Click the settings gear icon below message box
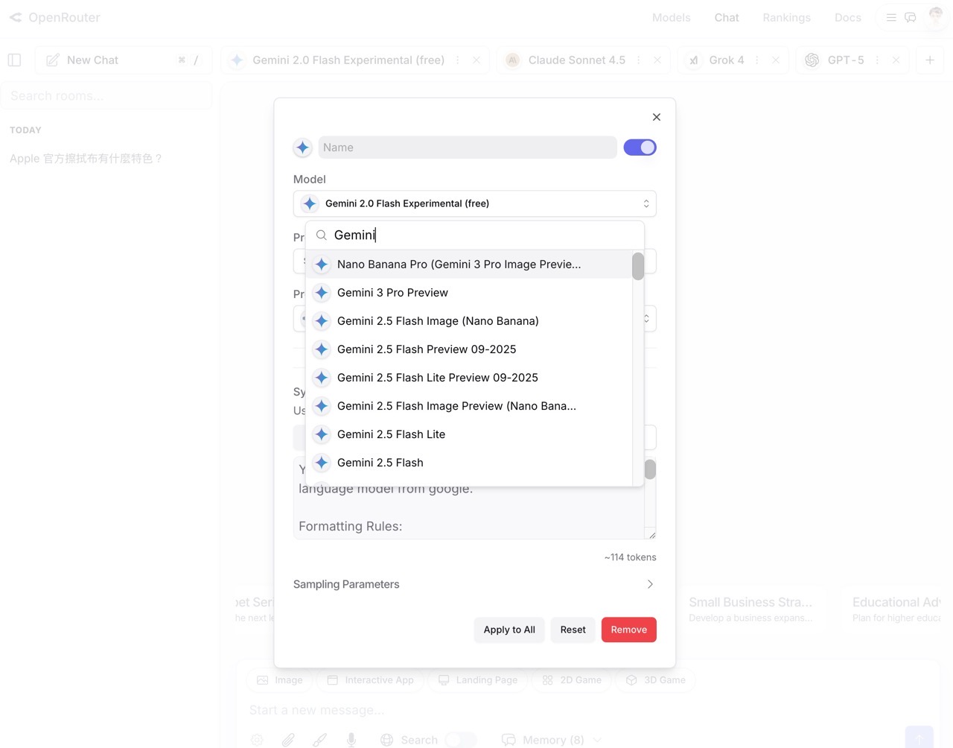 (x=257, y=740)
